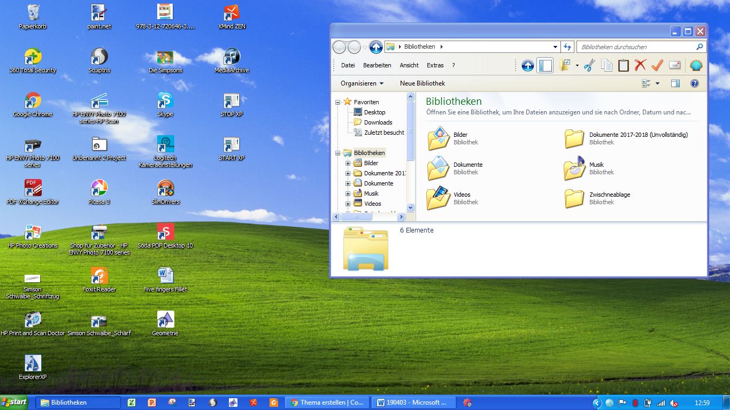
Task: Collapse the Bibliotheken tree node
Action: click(x=338, y=153)
